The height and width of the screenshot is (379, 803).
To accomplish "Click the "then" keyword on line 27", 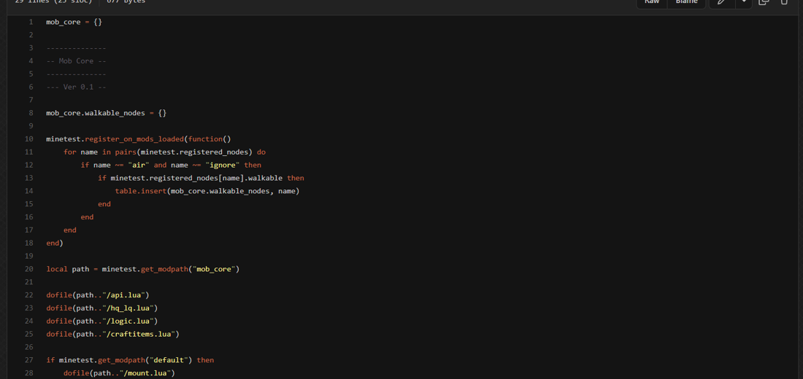I will [205, 360].
